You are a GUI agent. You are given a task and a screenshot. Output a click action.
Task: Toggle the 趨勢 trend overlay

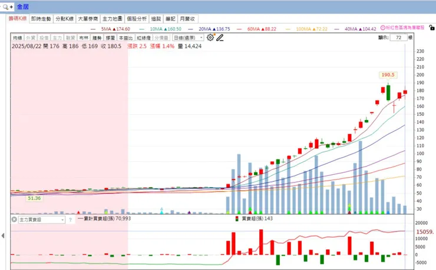pos(97,38)
